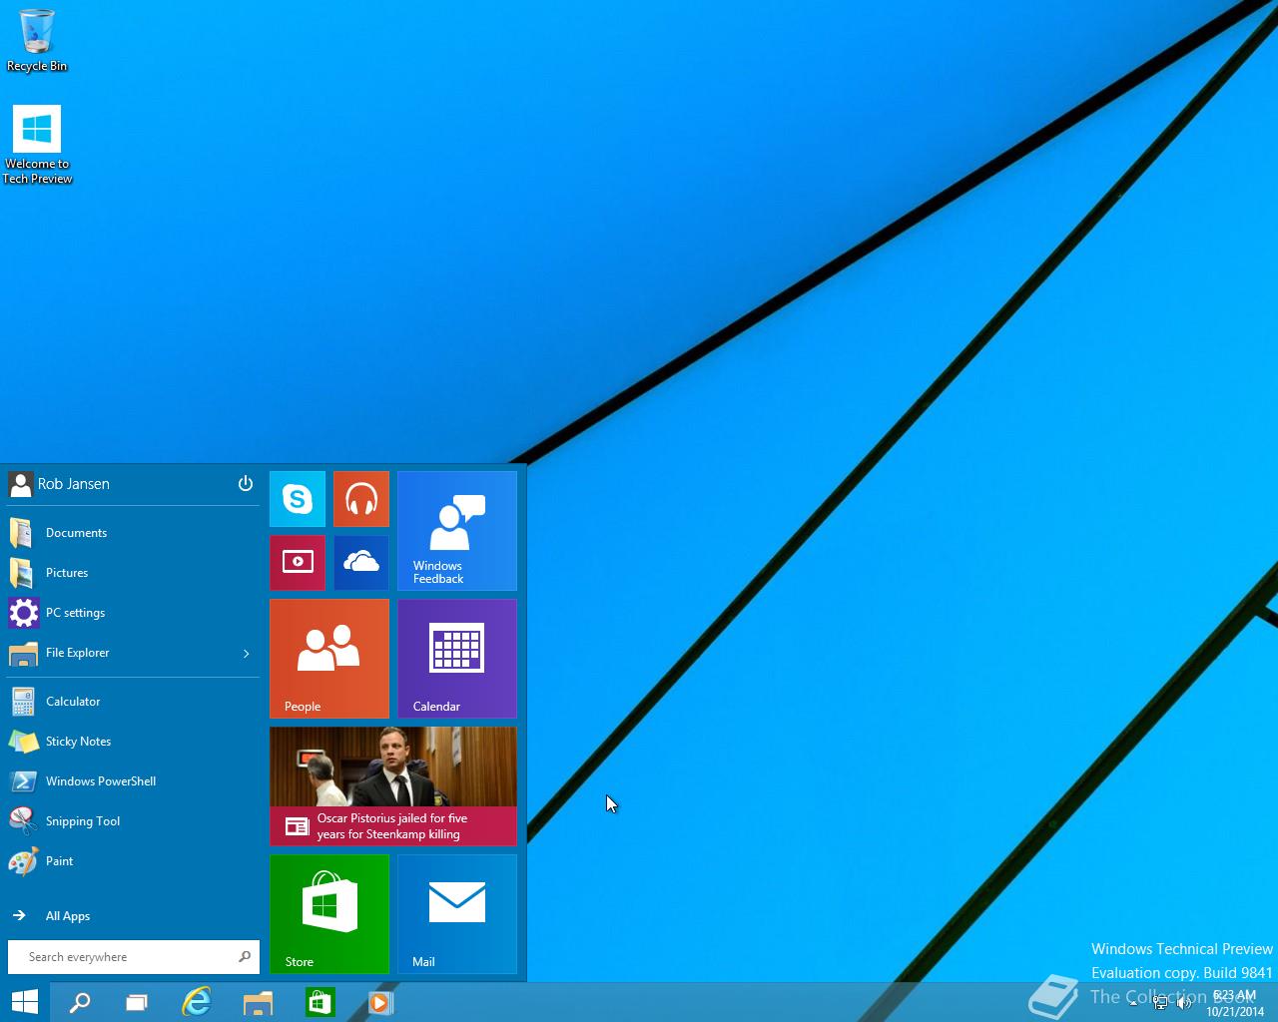
Task: Open the Skype tile
Action: (x=298, y=499)
